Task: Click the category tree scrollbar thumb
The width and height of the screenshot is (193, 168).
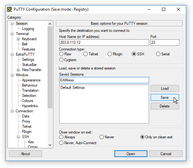Action: [50, 67]
